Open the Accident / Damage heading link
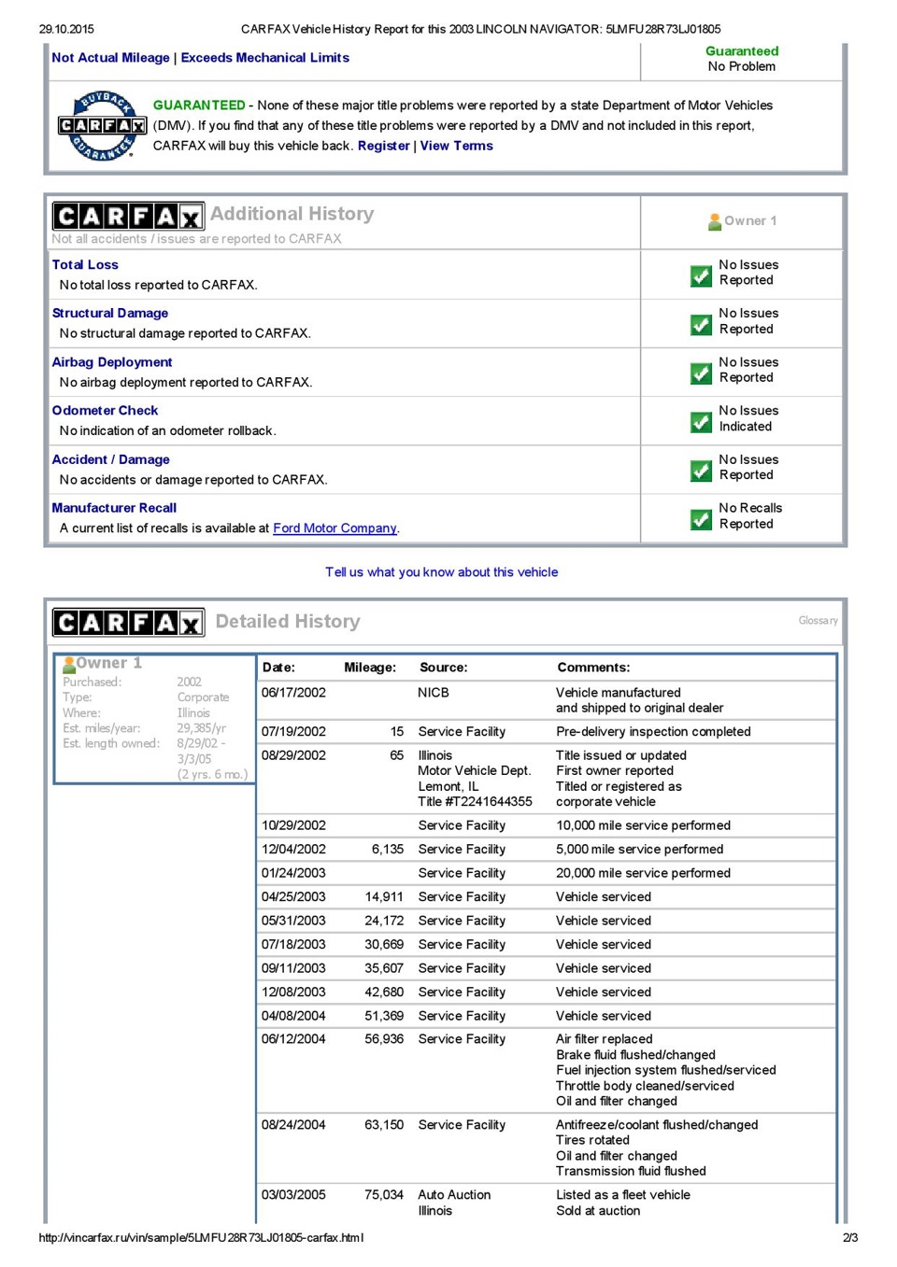 (110, 459)
